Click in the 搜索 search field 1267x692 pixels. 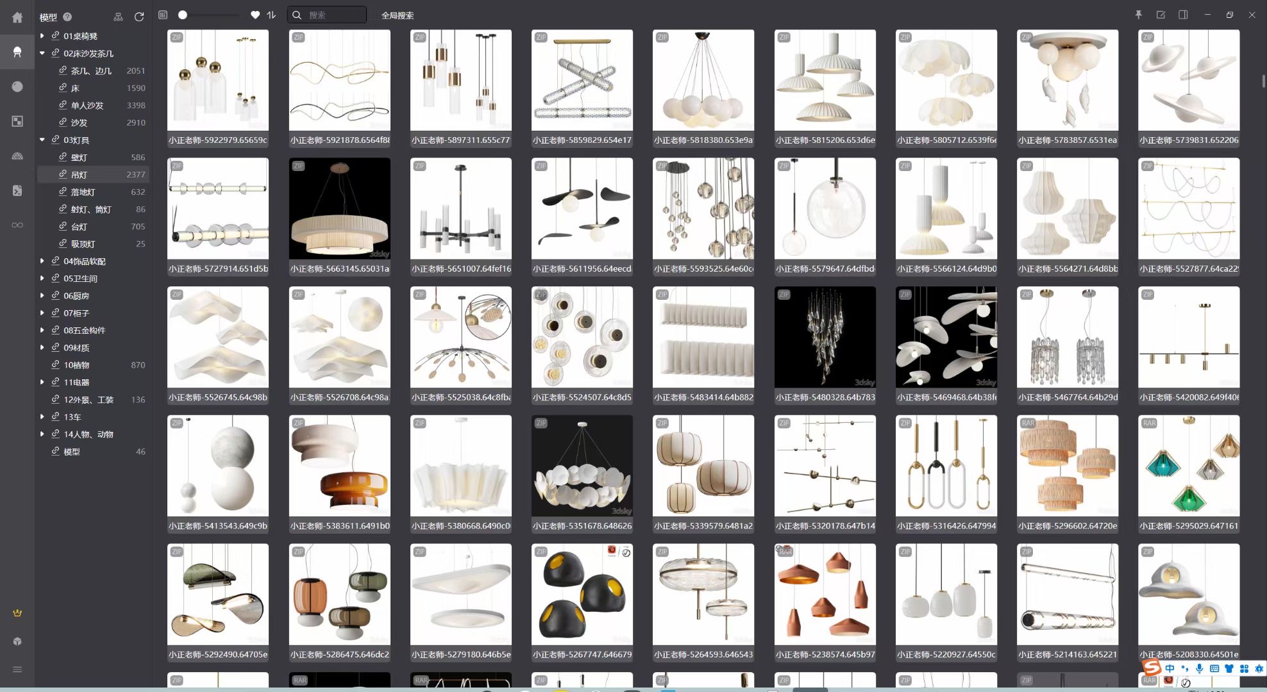(327, 15)
